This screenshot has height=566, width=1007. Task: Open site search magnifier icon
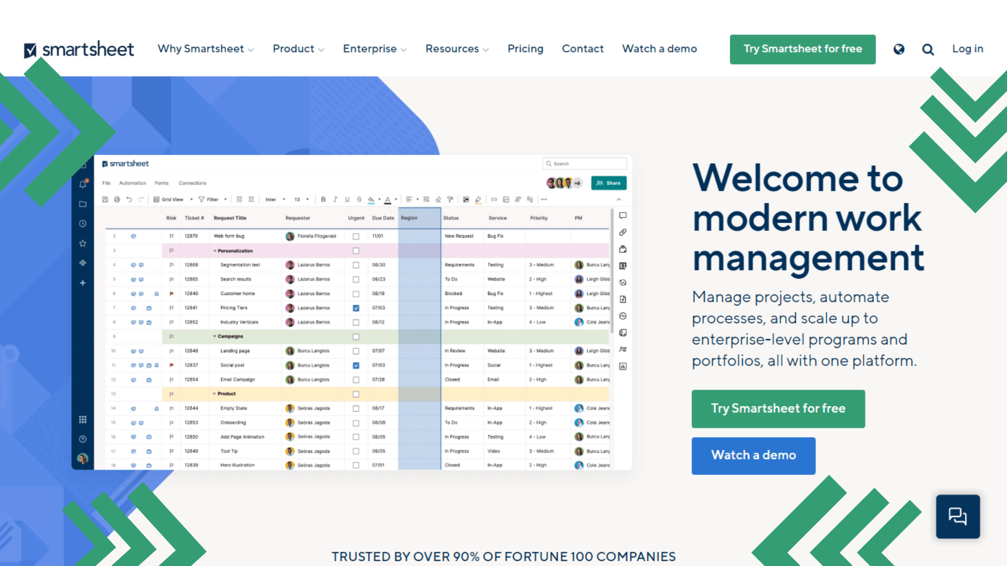(x=928, y=49)
